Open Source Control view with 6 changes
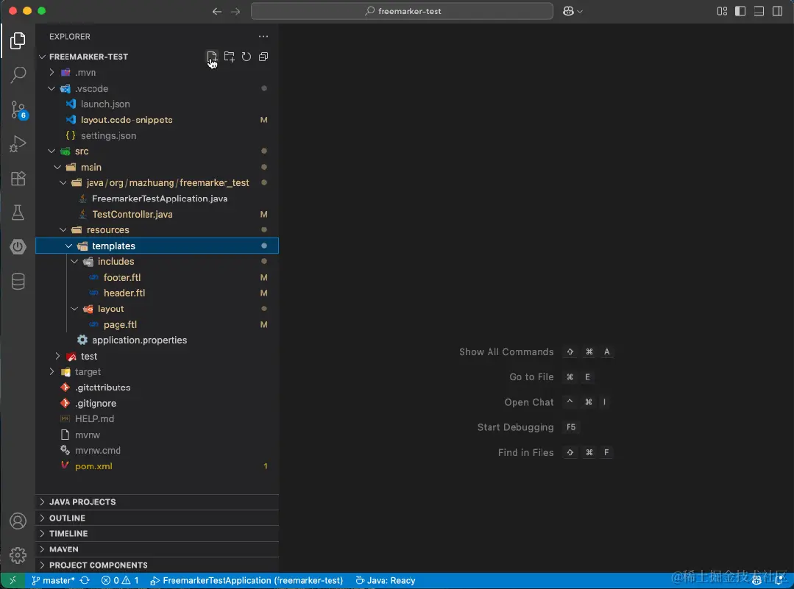The height and width of the screenshot is (589, 794). pyautogui.click(x=18, y=110)
